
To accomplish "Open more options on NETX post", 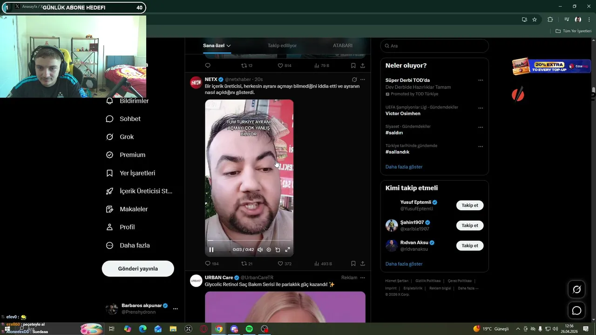I will (363, 80).
